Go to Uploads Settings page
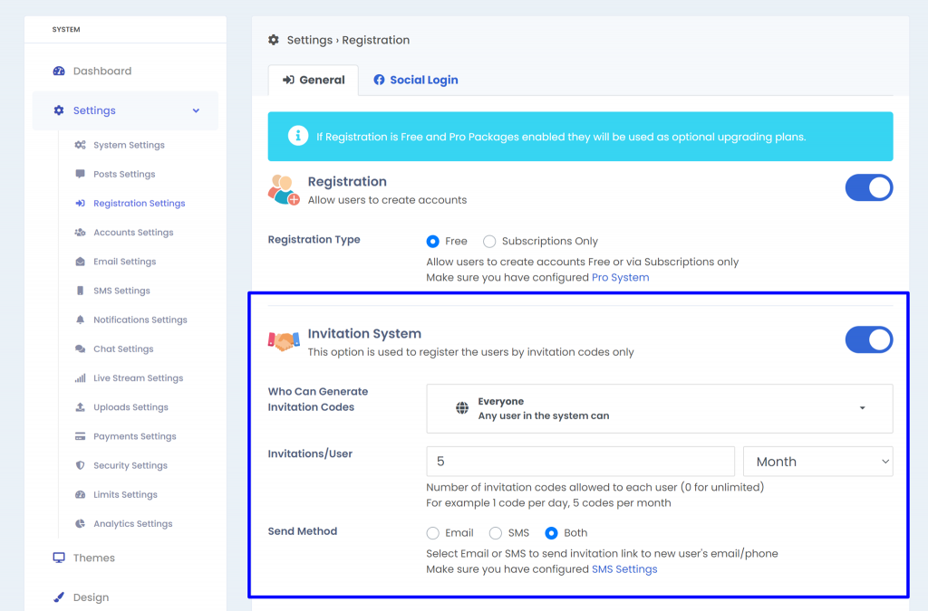928x611 pixels. pyautogui.click(x=130, y=407)
